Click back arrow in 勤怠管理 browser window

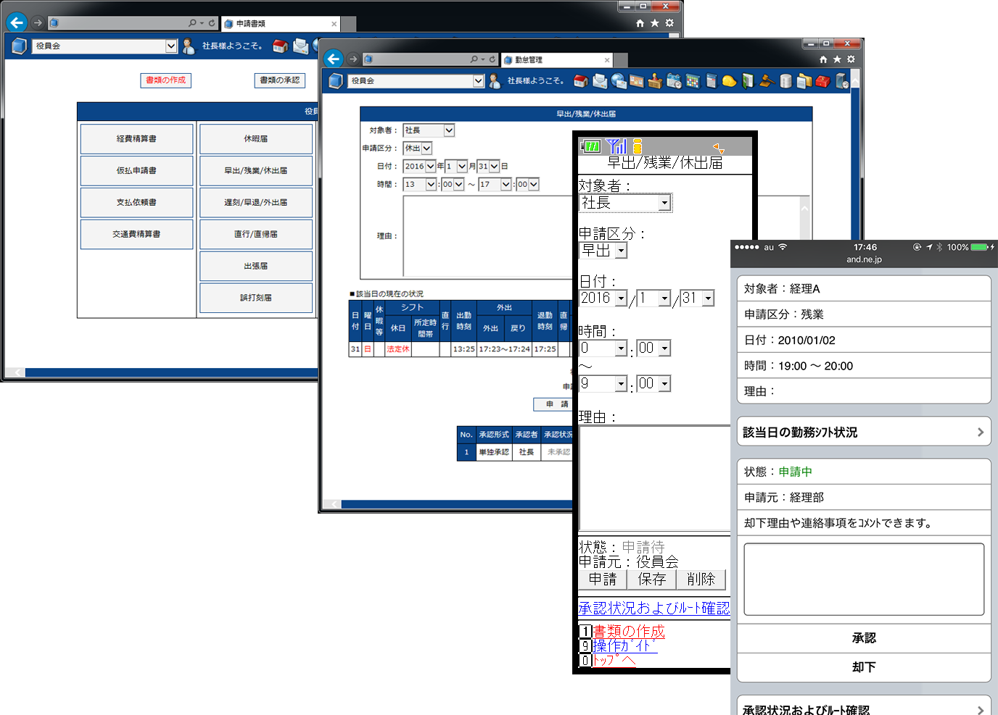tap(333, 59)
